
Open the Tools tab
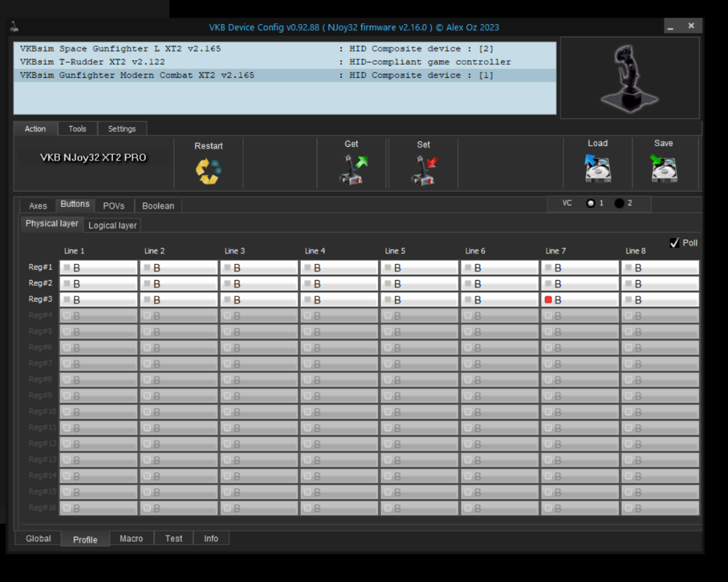coord(78,129)
